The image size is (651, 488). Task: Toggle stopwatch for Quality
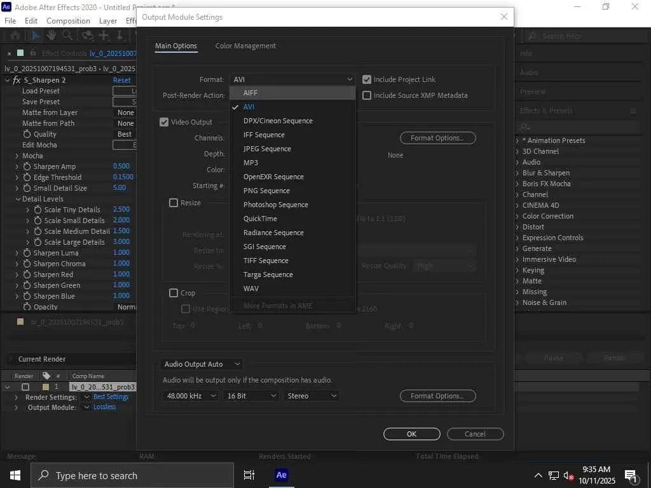pos(27,134)
